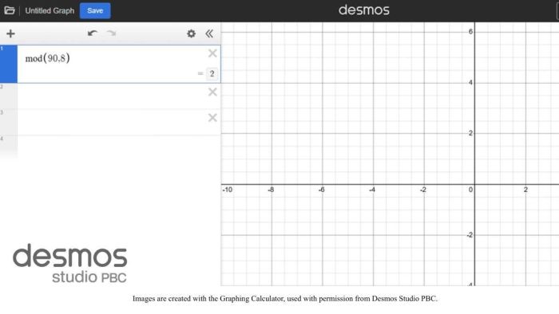559x314 pixels.
Task: Open the graph folder icon
Action: 10,10
